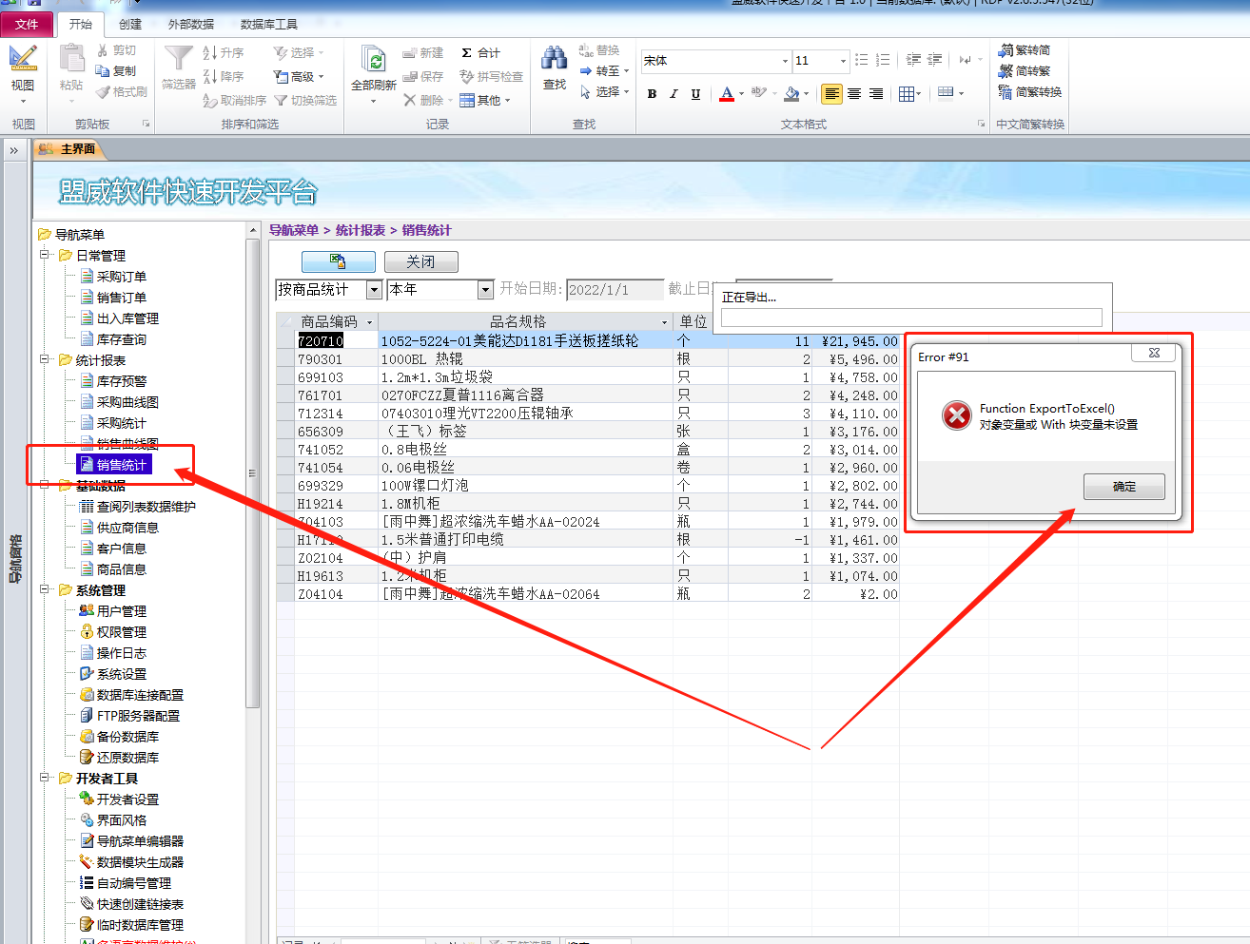Screen dimensions: 1250x944
Task: Click the Excel export icon button
Action: (338, 261)
